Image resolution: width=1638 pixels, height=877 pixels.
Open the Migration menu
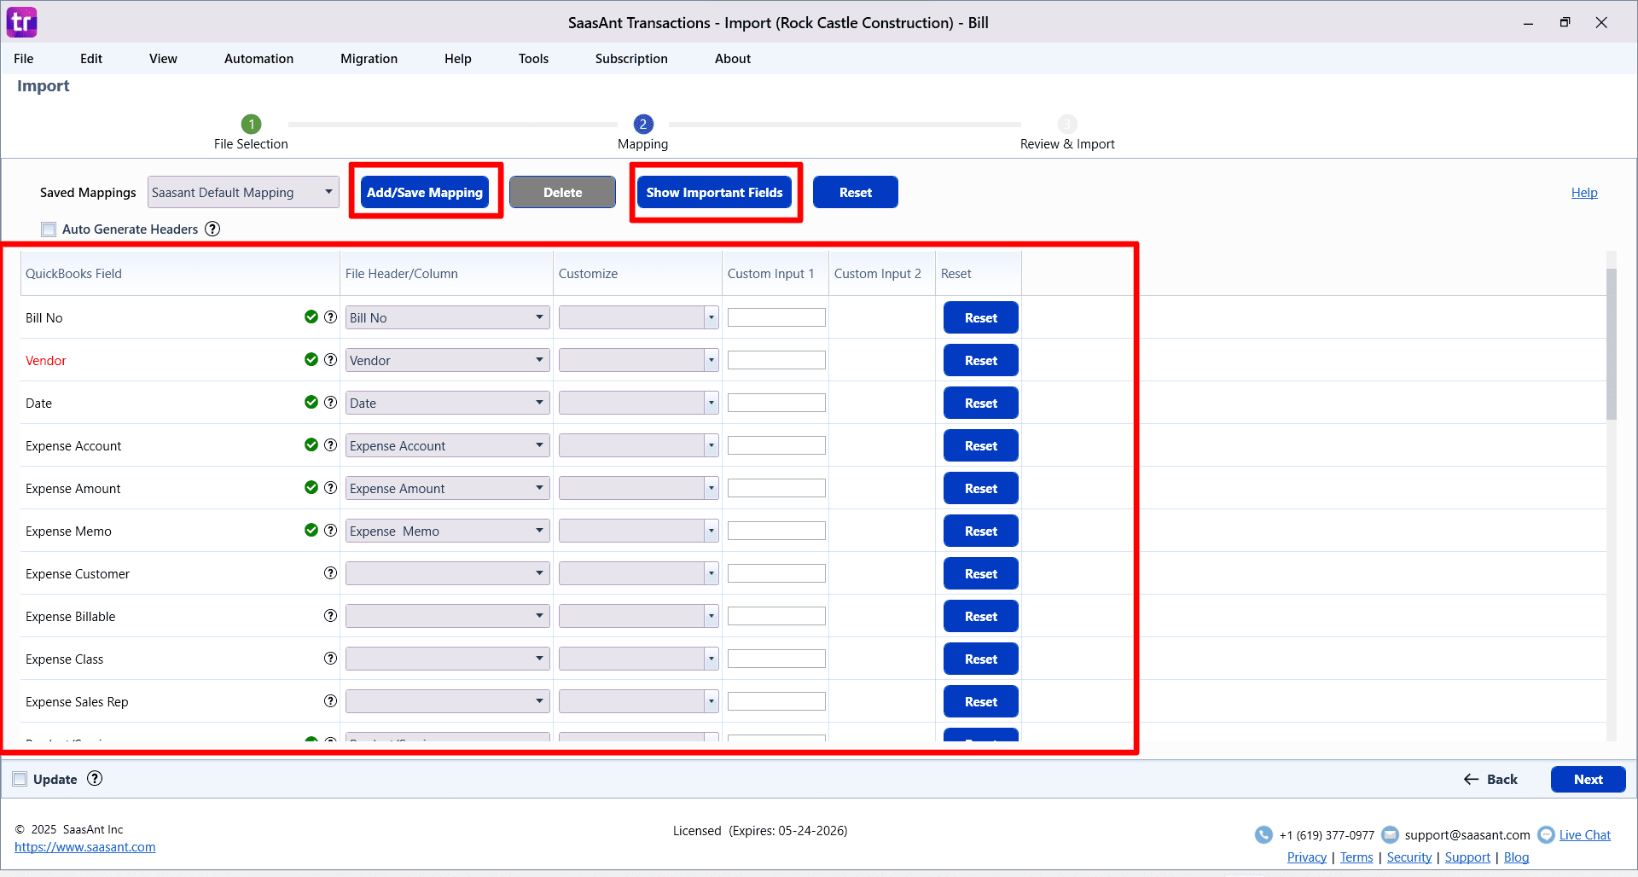point(369,58)
